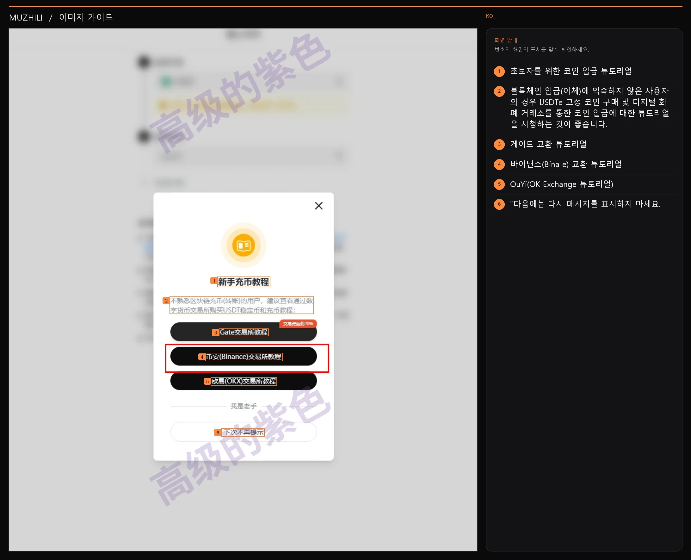Image resolution: width=691 pixels, height=560 pixels.
Task: Select guide item 4 바이낸스 교환 튜토리얼
Action: (x=584, y=165)
